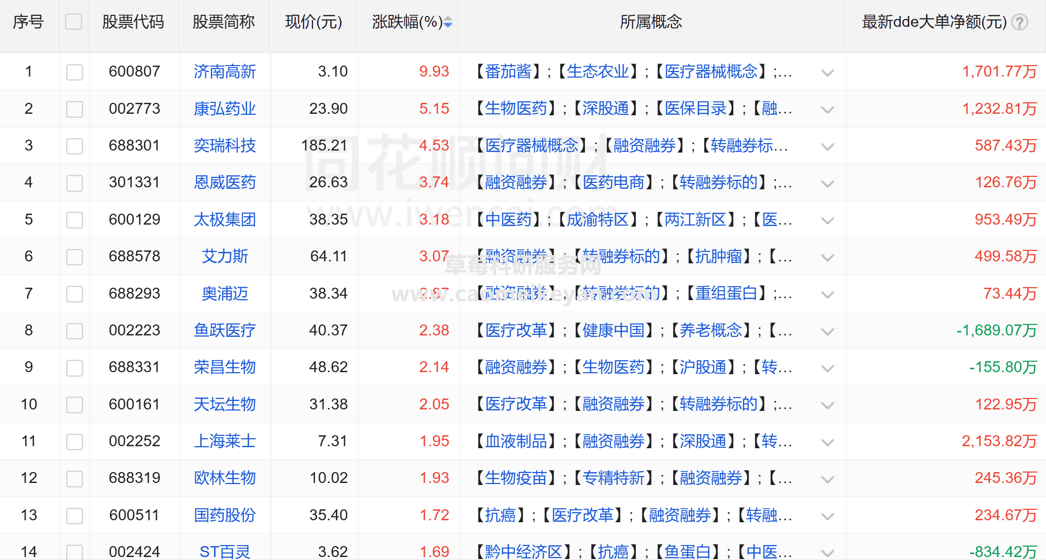Show more concepts for 鱼跃医疗
The width and height of the screenshot is (1046, 560).
point(828,331)
